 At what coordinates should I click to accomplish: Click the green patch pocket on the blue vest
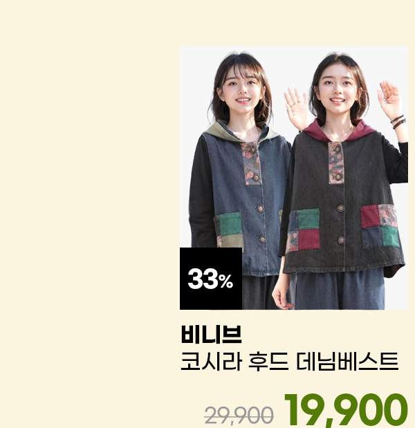pos(229,230)
